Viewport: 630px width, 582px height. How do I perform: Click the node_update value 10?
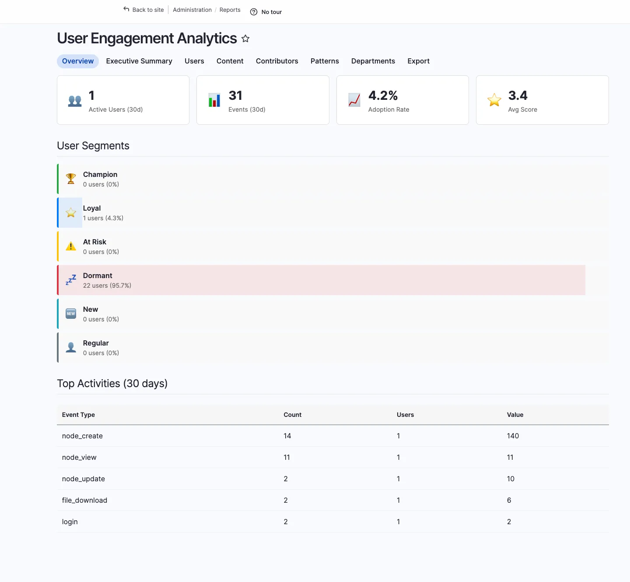pyautogui.click(x=511, y=479)
